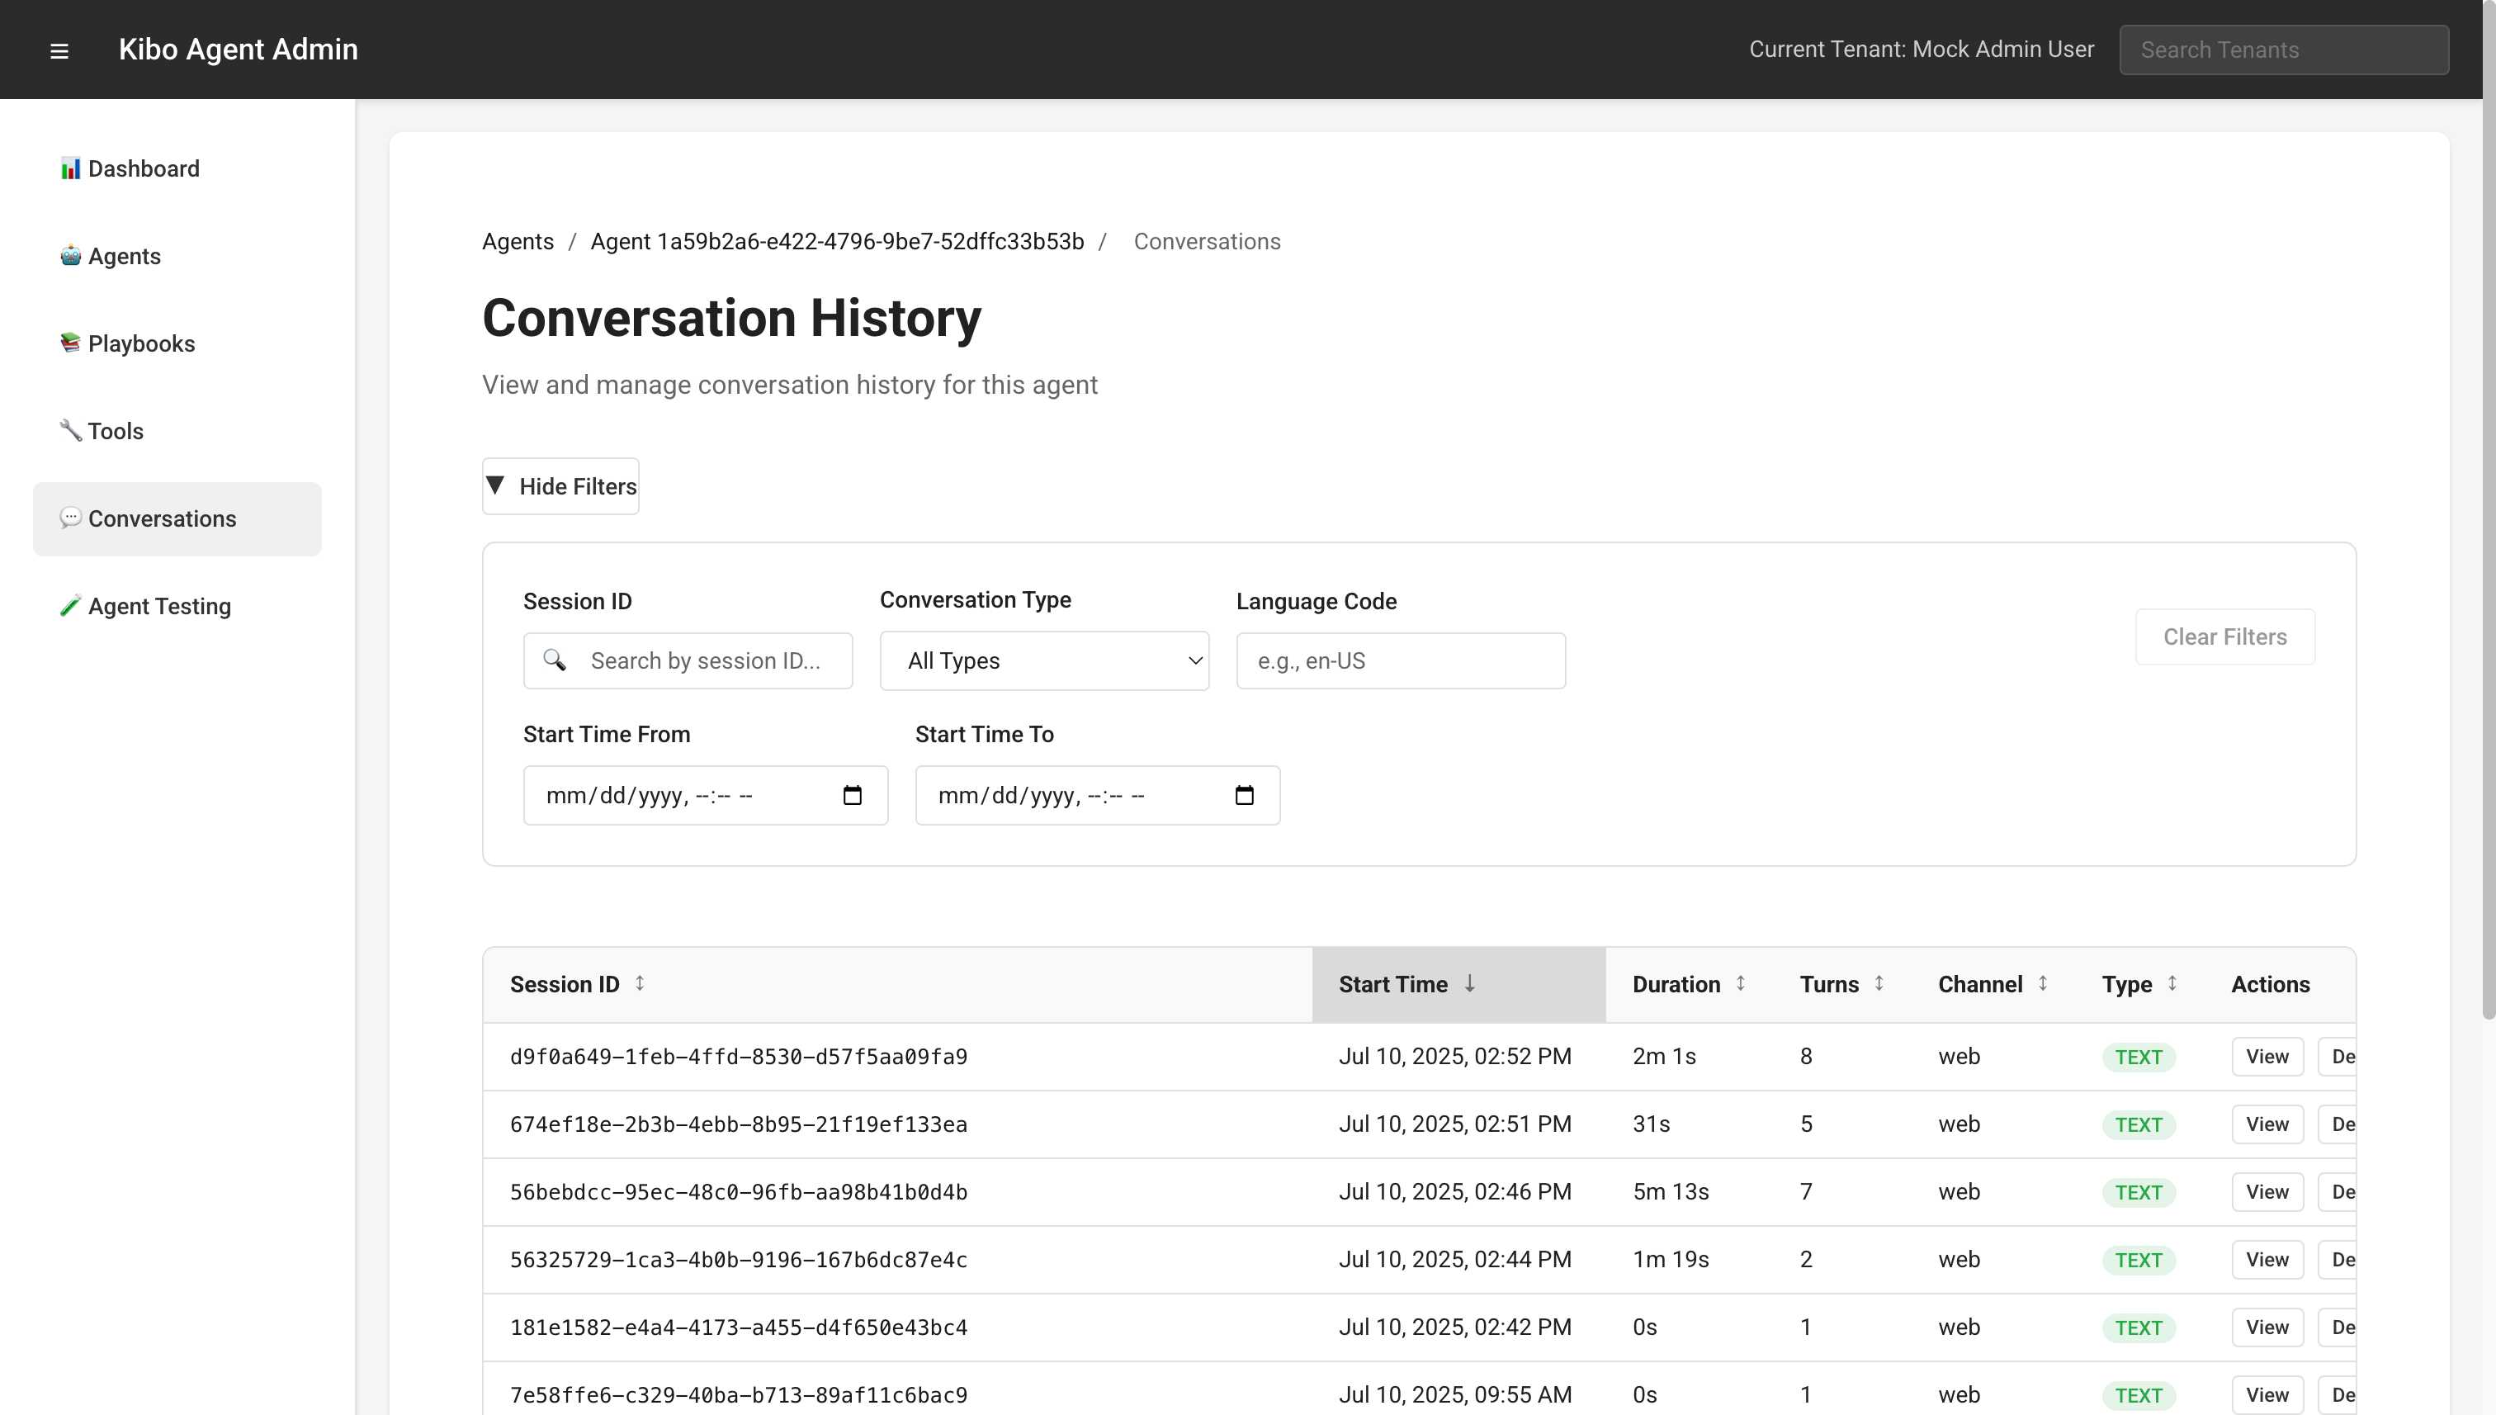
Task: Select session ID 674ef18e-2b3b-4ebb-8b95-21f19ef133ea
Action: [x=739, y=1124]
